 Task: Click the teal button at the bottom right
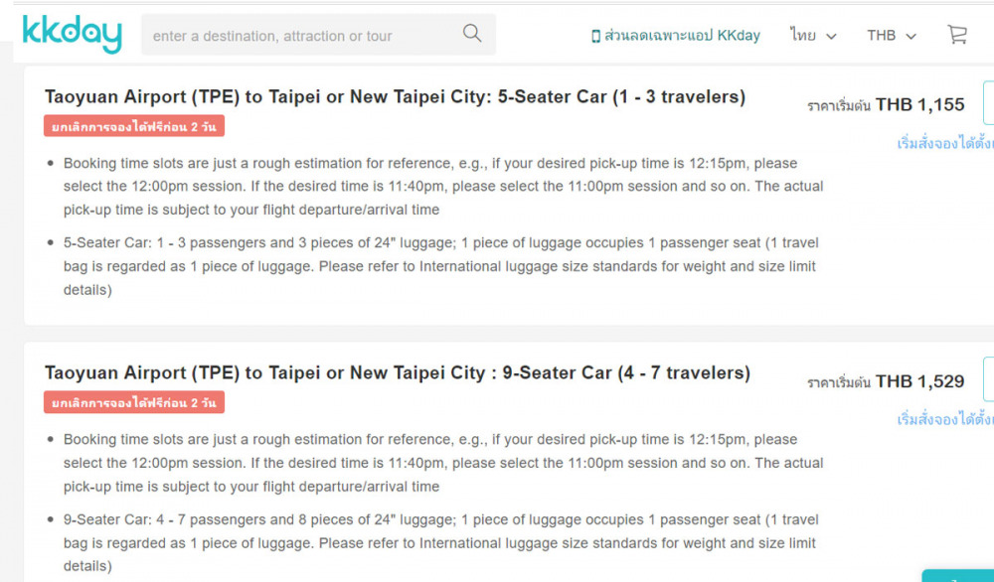click(x=959, y=576)
